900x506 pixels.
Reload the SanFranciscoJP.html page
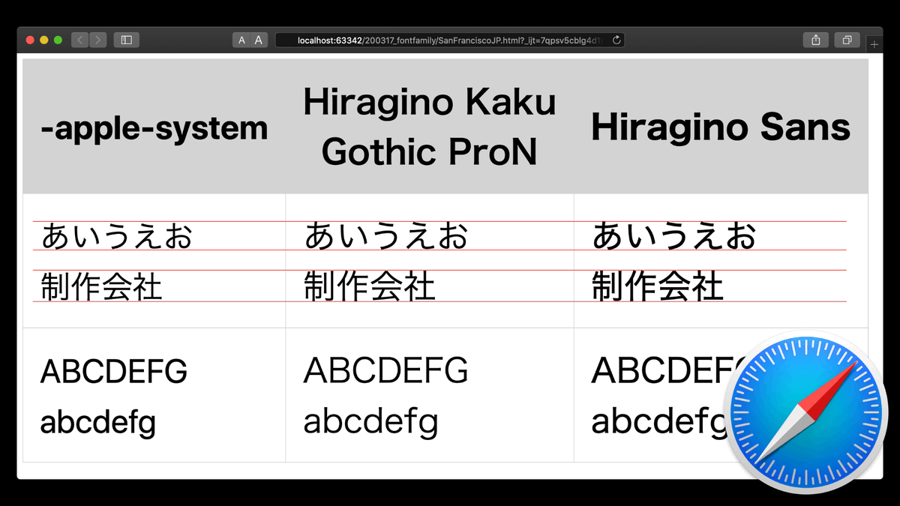(x=616, y=40)
